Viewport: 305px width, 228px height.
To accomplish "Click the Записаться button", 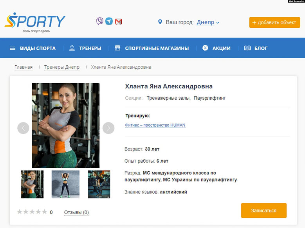I will pyautogui.click(x=263, y=210).
